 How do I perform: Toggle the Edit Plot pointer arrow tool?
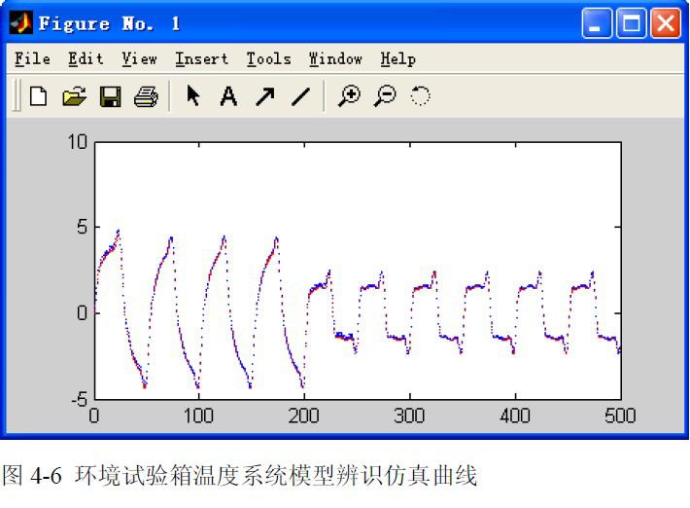pos(193,96)
